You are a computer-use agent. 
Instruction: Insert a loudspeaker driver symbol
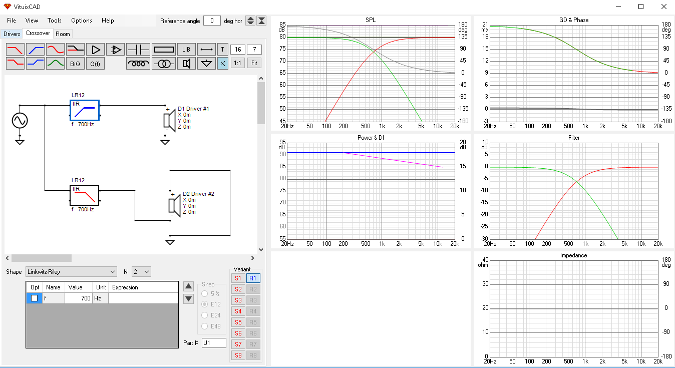coord(186,64)
